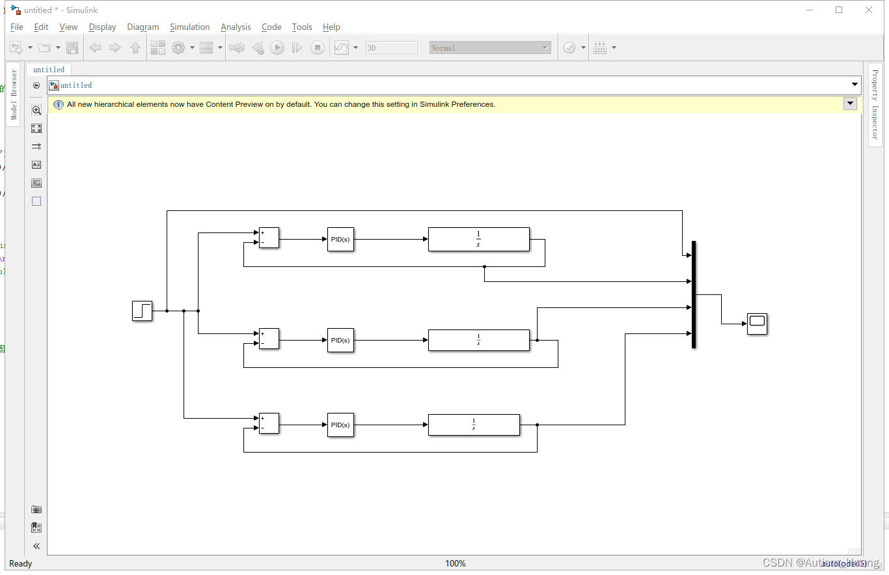
Task: Open the Analysis menu
Action: 236,27
